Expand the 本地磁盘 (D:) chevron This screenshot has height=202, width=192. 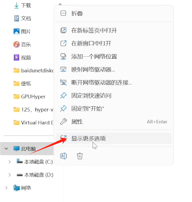(x=9, y=175)
